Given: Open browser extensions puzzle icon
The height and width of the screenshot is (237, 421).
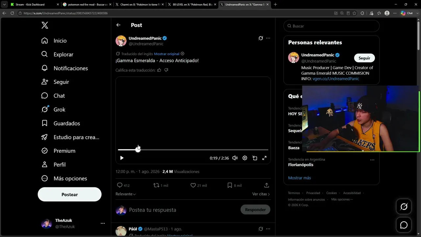Looking at the screenshot, I should pyautogui.click(x=362, y=13).
